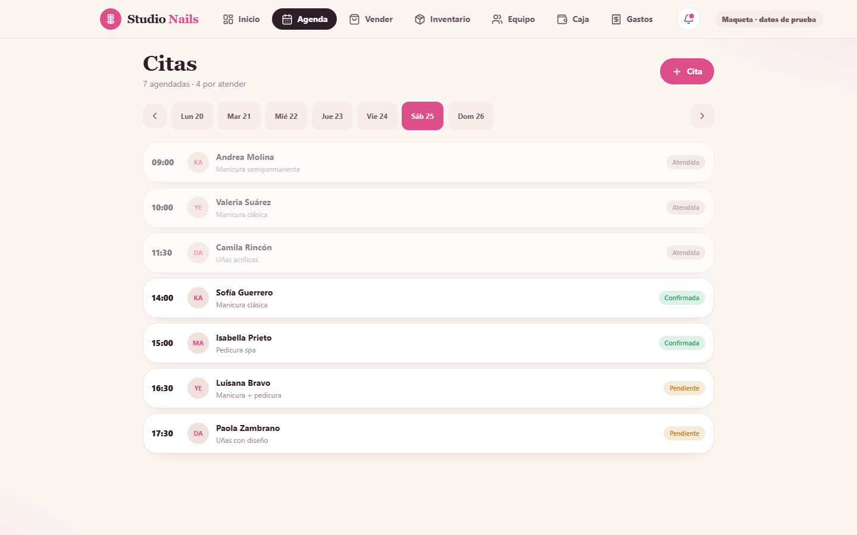Select day Sáb 25
The height and width of the screenshot is (535, 857).
tap(423, 116)
